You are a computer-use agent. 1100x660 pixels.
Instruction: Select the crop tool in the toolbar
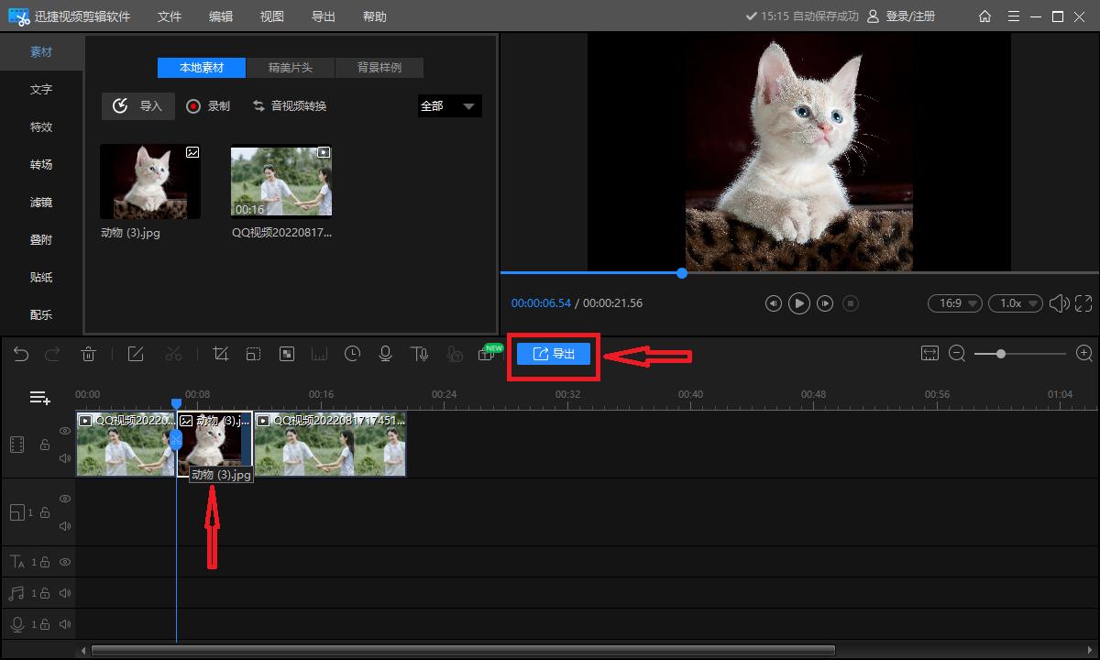221,354
